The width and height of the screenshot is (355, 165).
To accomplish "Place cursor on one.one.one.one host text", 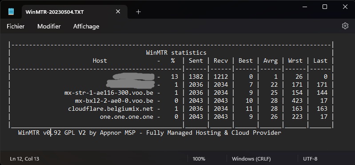I will click(127, 117).
